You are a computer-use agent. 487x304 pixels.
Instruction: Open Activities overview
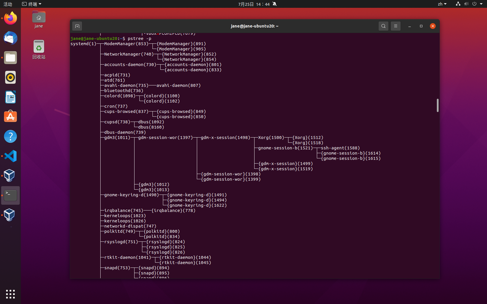(8, 4)
